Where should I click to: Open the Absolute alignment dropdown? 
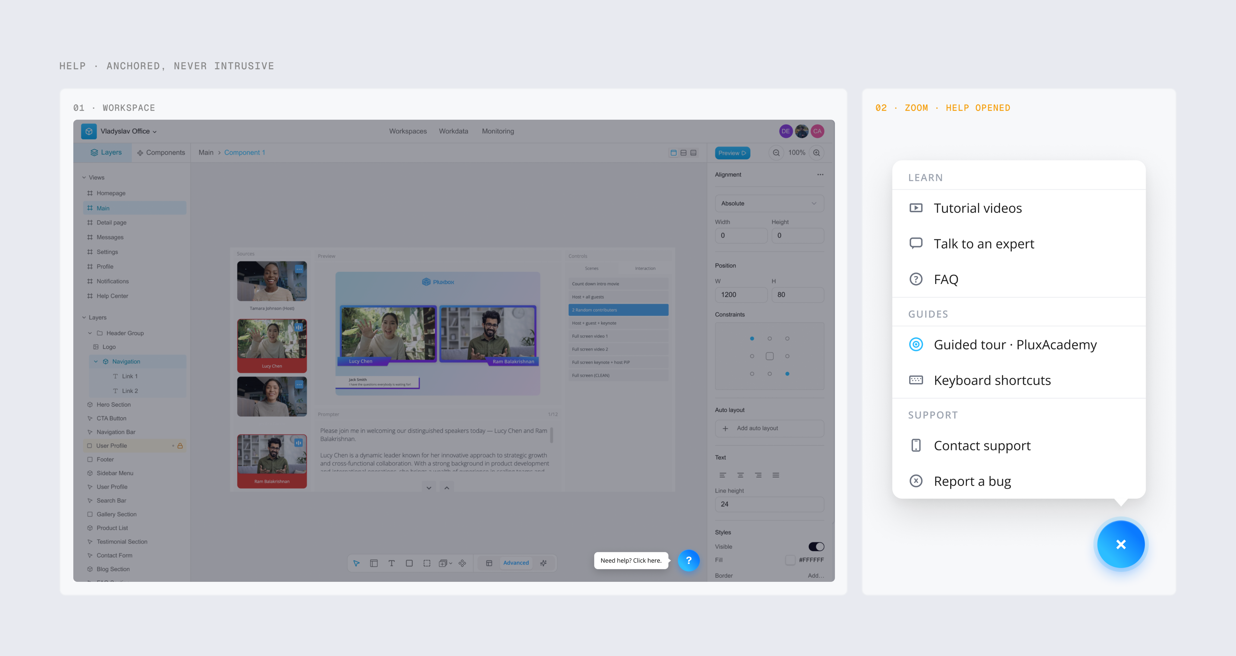tap(769, 203)
